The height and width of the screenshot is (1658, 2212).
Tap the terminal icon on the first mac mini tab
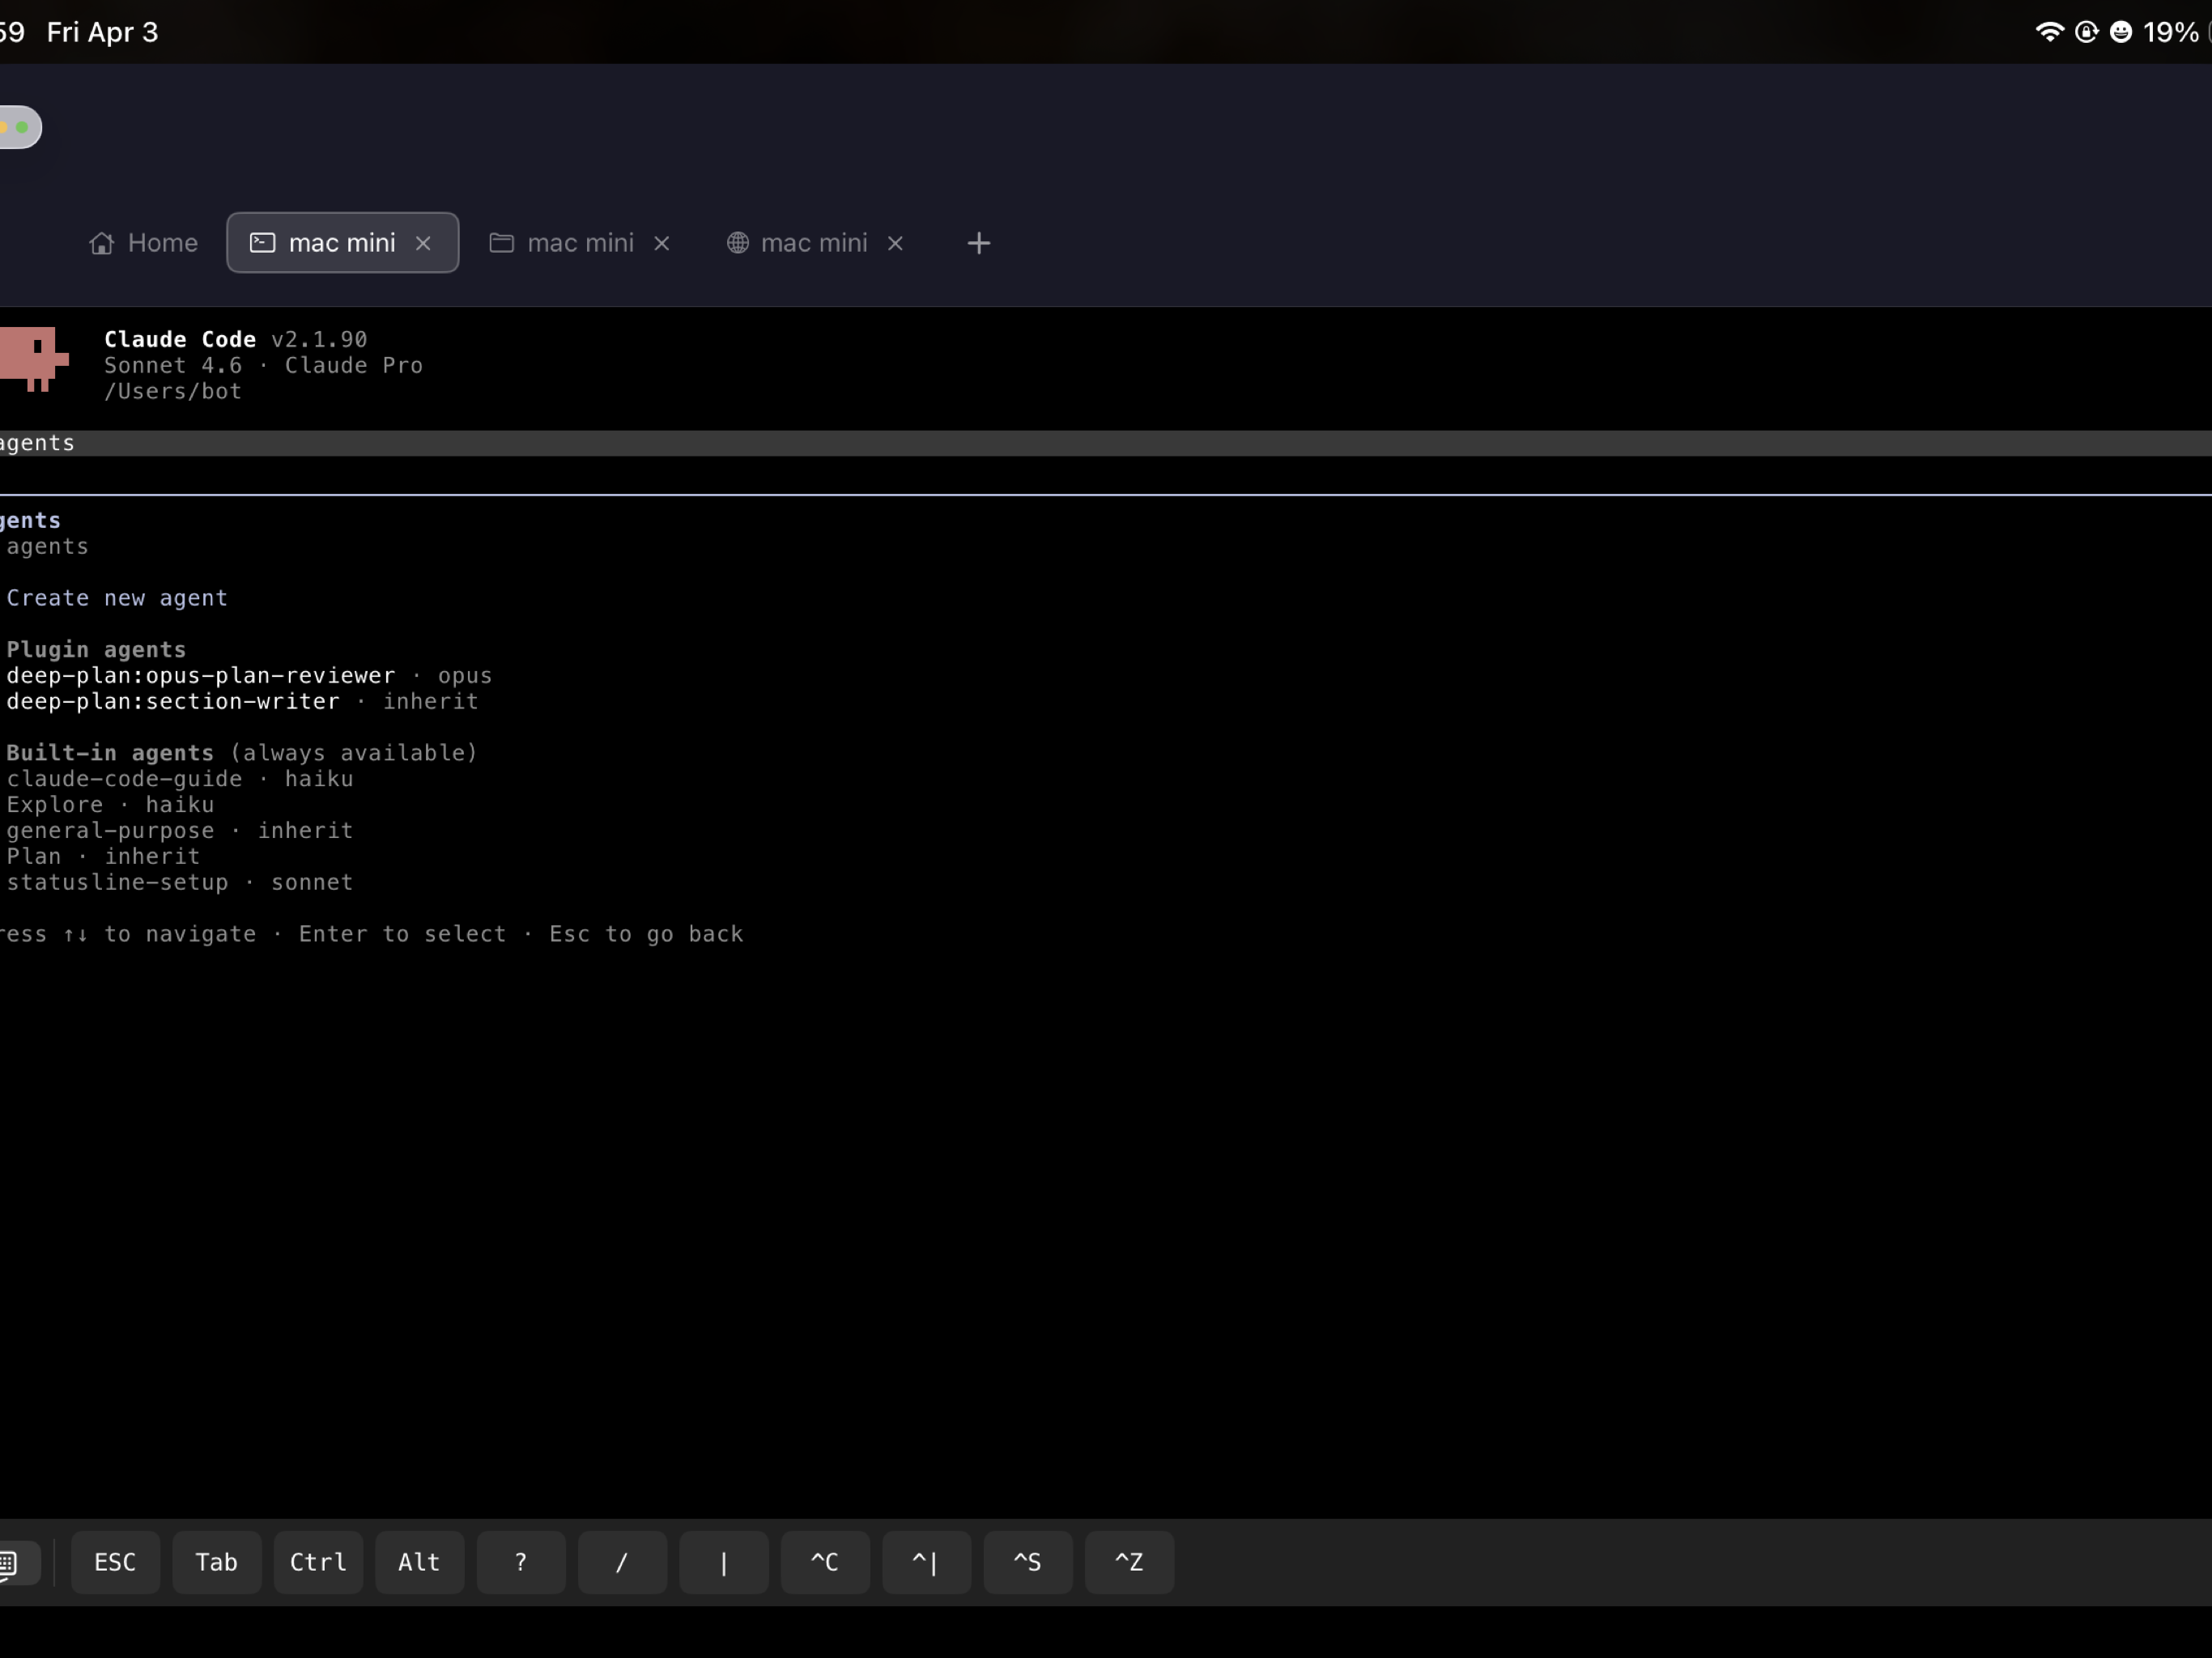(x=262, y=242)
